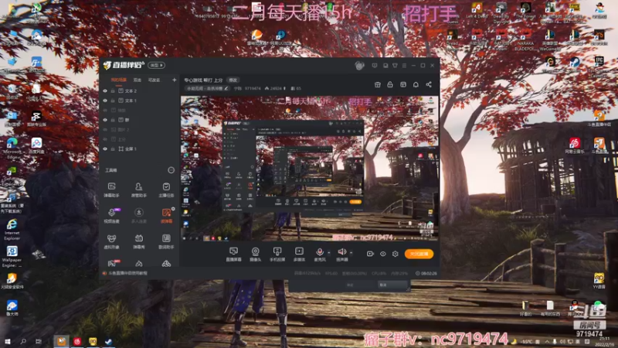Toggle the lock on 文本 2 layer
Screen dimensions: 618x348
coord(113,90)
